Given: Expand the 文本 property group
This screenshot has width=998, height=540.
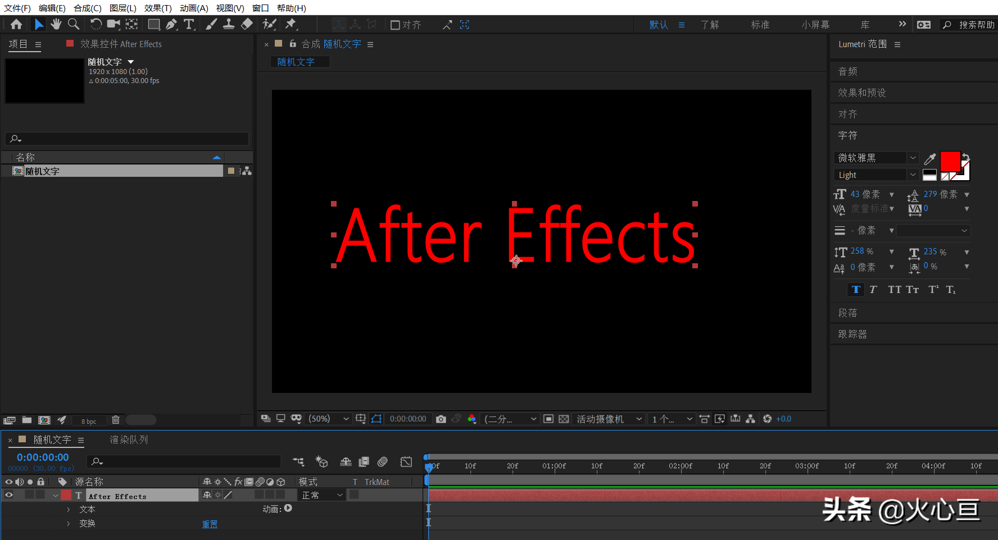Looking at the screenshot, I should tap(69, 510).
